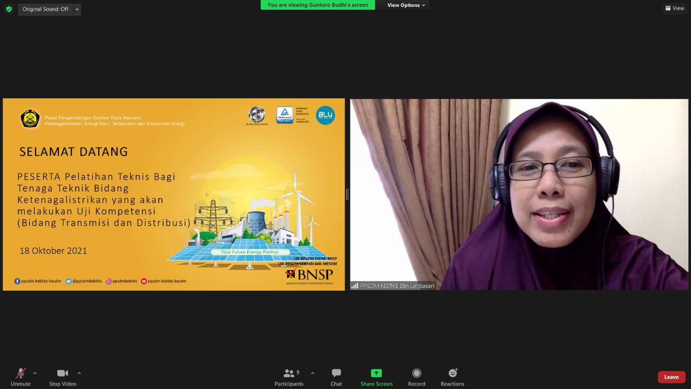691x389 pixels.
Task: Leave the meeting
Action: pos(671,377)
